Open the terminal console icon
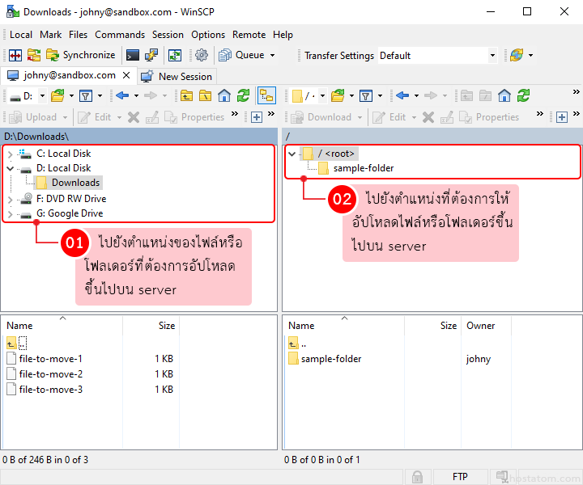The width and height of the screenshot is (583, 485). 133,56
